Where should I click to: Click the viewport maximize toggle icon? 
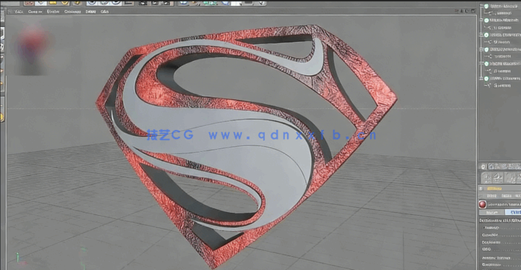[x=473, y=11]
